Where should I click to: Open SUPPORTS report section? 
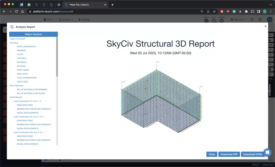click(x=21, y=58)
